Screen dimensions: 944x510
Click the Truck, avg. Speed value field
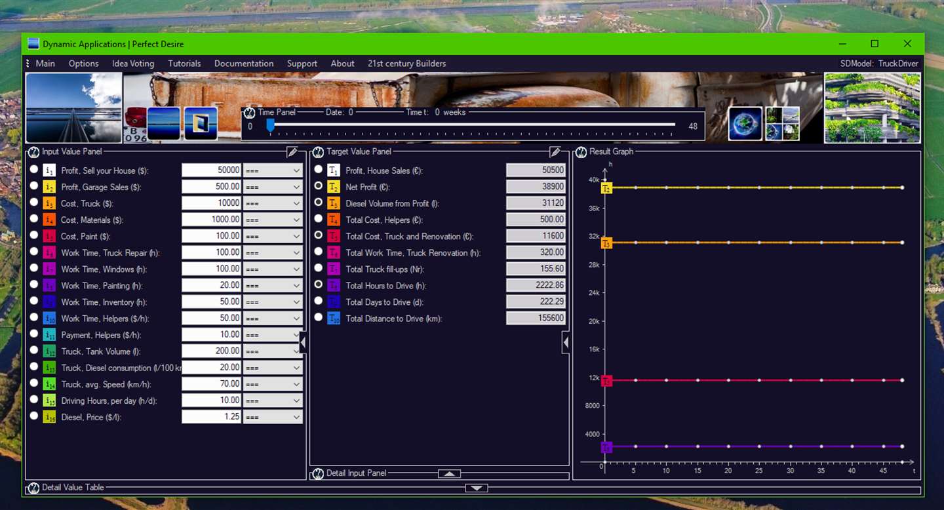[x=212, y=384]
